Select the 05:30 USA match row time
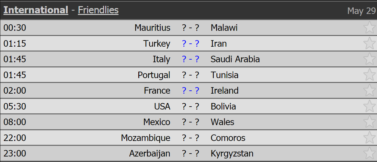377x162 pixels. coord(15,107)
